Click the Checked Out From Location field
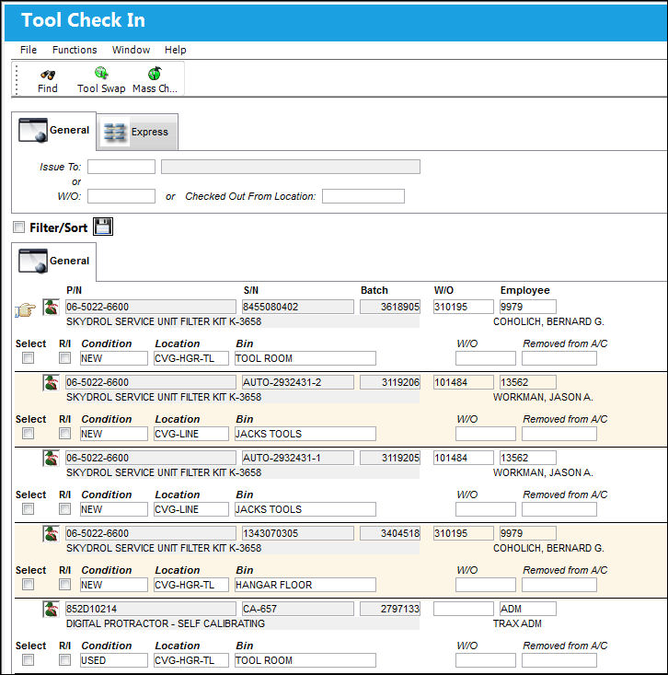The height and width of the screenshot is (675, 668). coord(363,196)
